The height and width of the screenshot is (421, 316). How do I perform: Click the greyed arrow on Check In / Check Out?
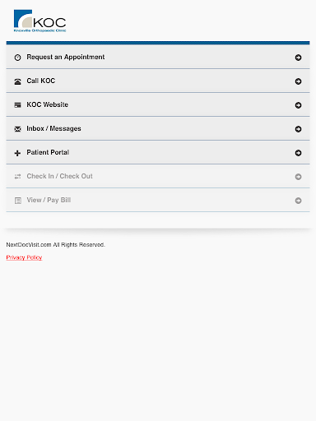(x=298, y=177)
